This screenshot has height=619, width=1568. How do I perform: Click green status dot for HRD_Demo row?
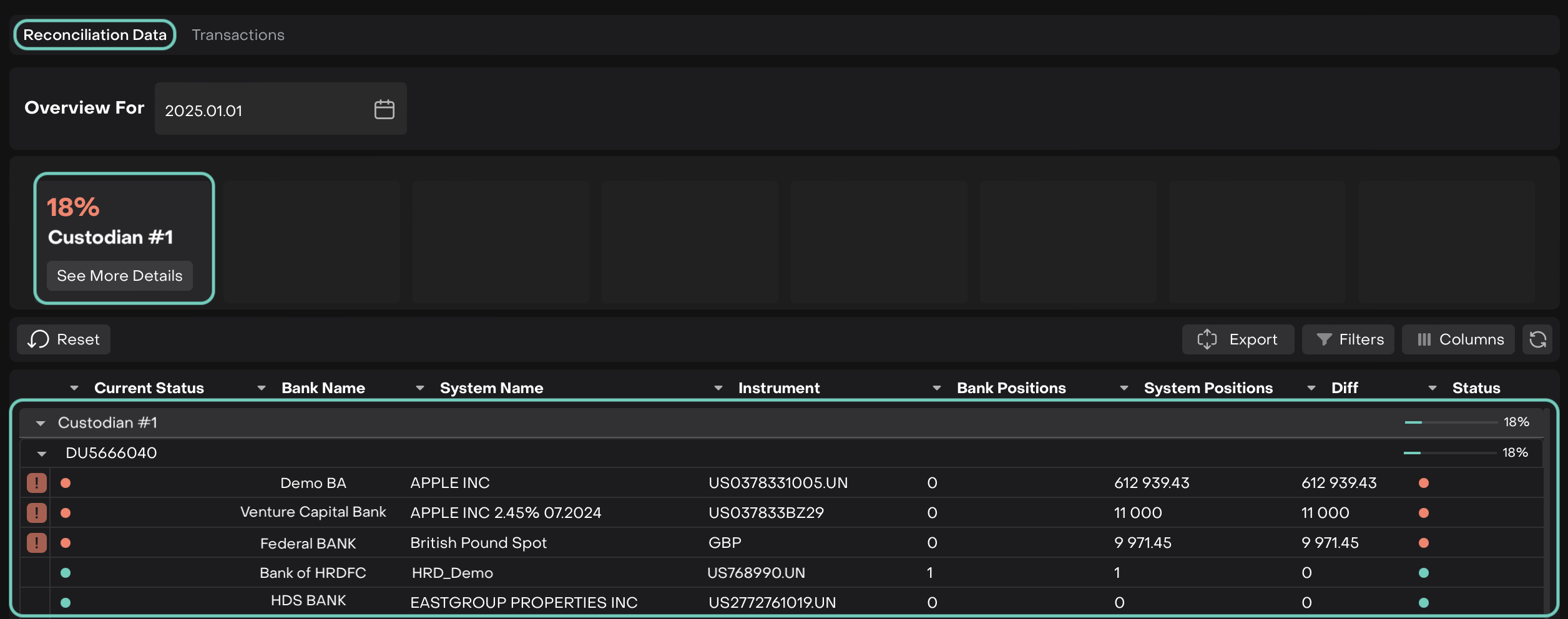(x=1423, y=573)
